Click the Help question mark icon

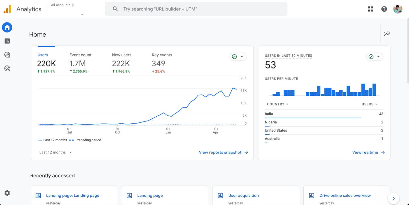coord(384,9)
